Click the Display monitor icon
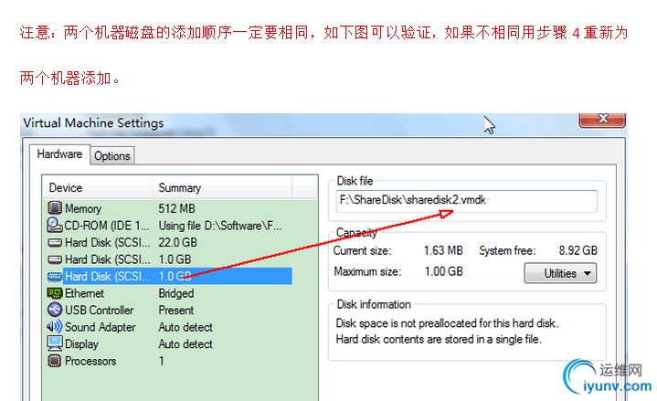Viewport: 657px width, 401px height. (x=55, y=343)
